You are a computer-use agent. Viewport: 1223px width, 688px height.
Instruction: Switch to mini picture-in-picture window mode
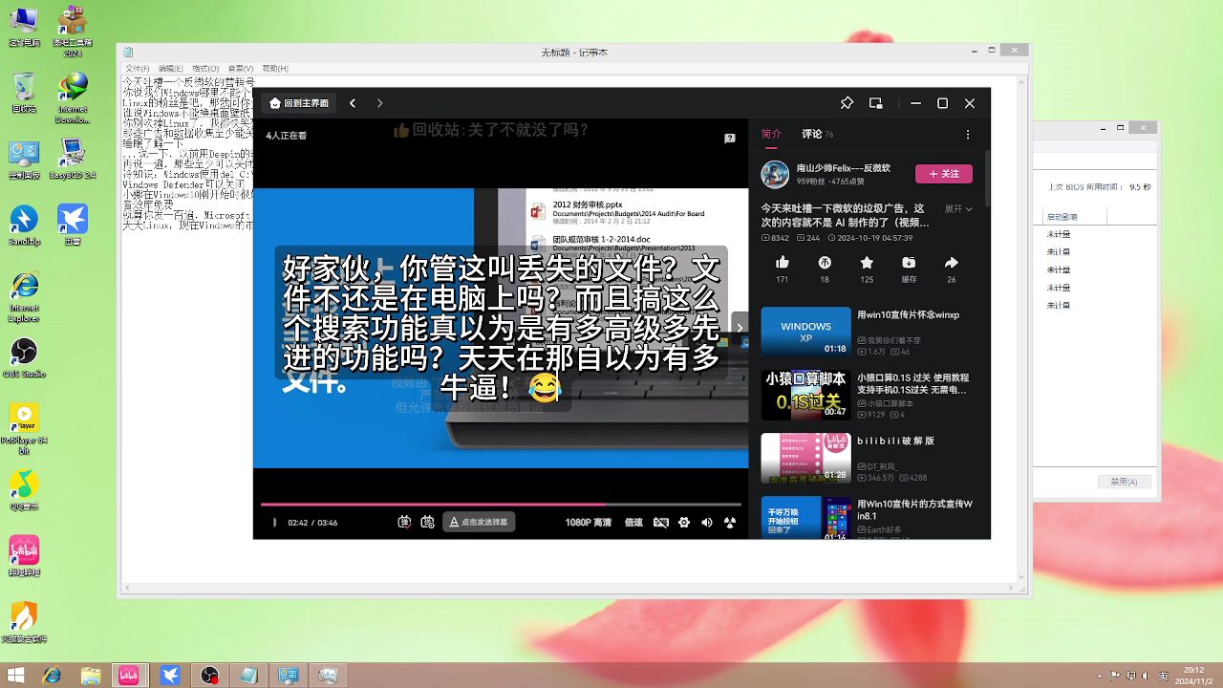875,103
